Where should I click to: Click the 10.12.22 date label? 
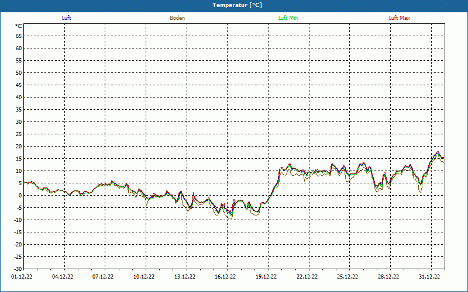[x=144, y=276]
